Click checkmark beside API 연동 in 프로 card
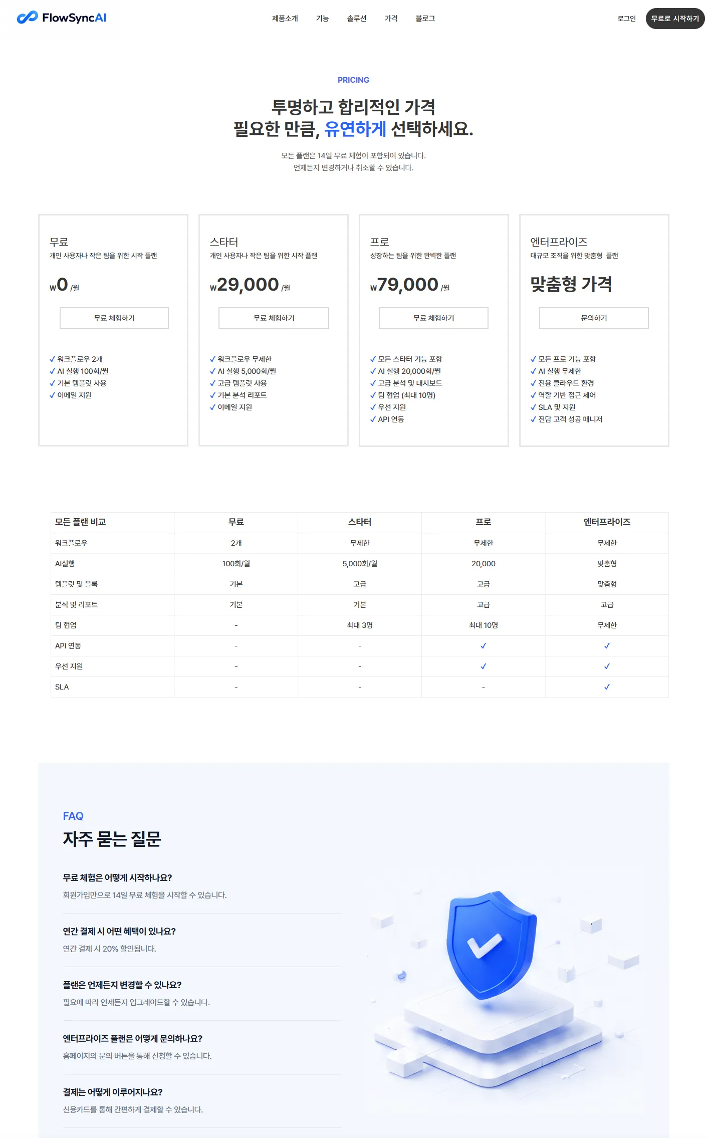The image size is (709, 1138). point(373,419)
